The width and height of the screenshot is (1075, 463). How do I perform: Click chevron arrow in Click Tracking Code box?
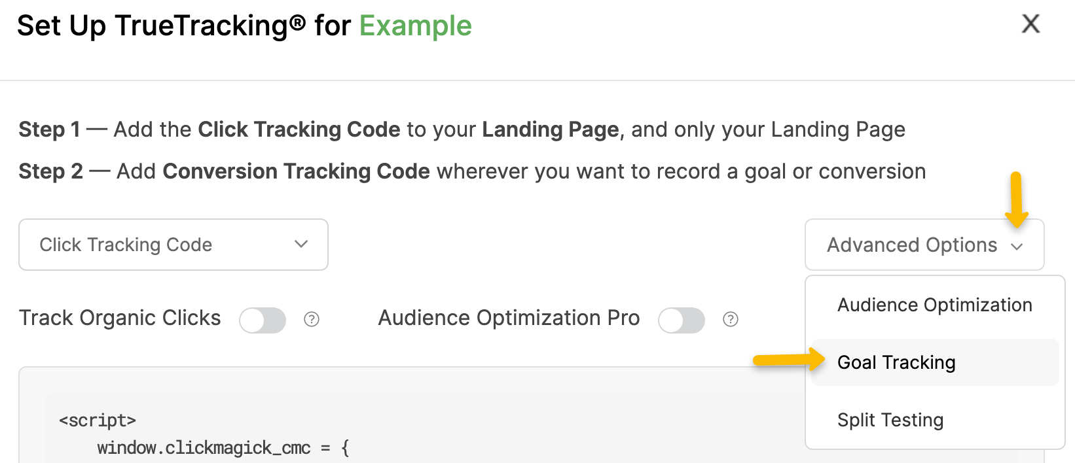coord(301,244)
